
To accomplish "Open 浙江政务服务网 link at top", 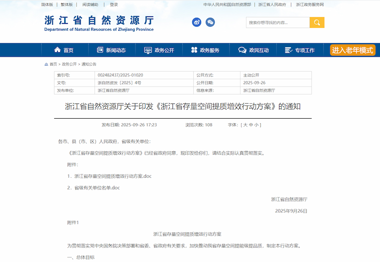I will click(x=310, y=5).
